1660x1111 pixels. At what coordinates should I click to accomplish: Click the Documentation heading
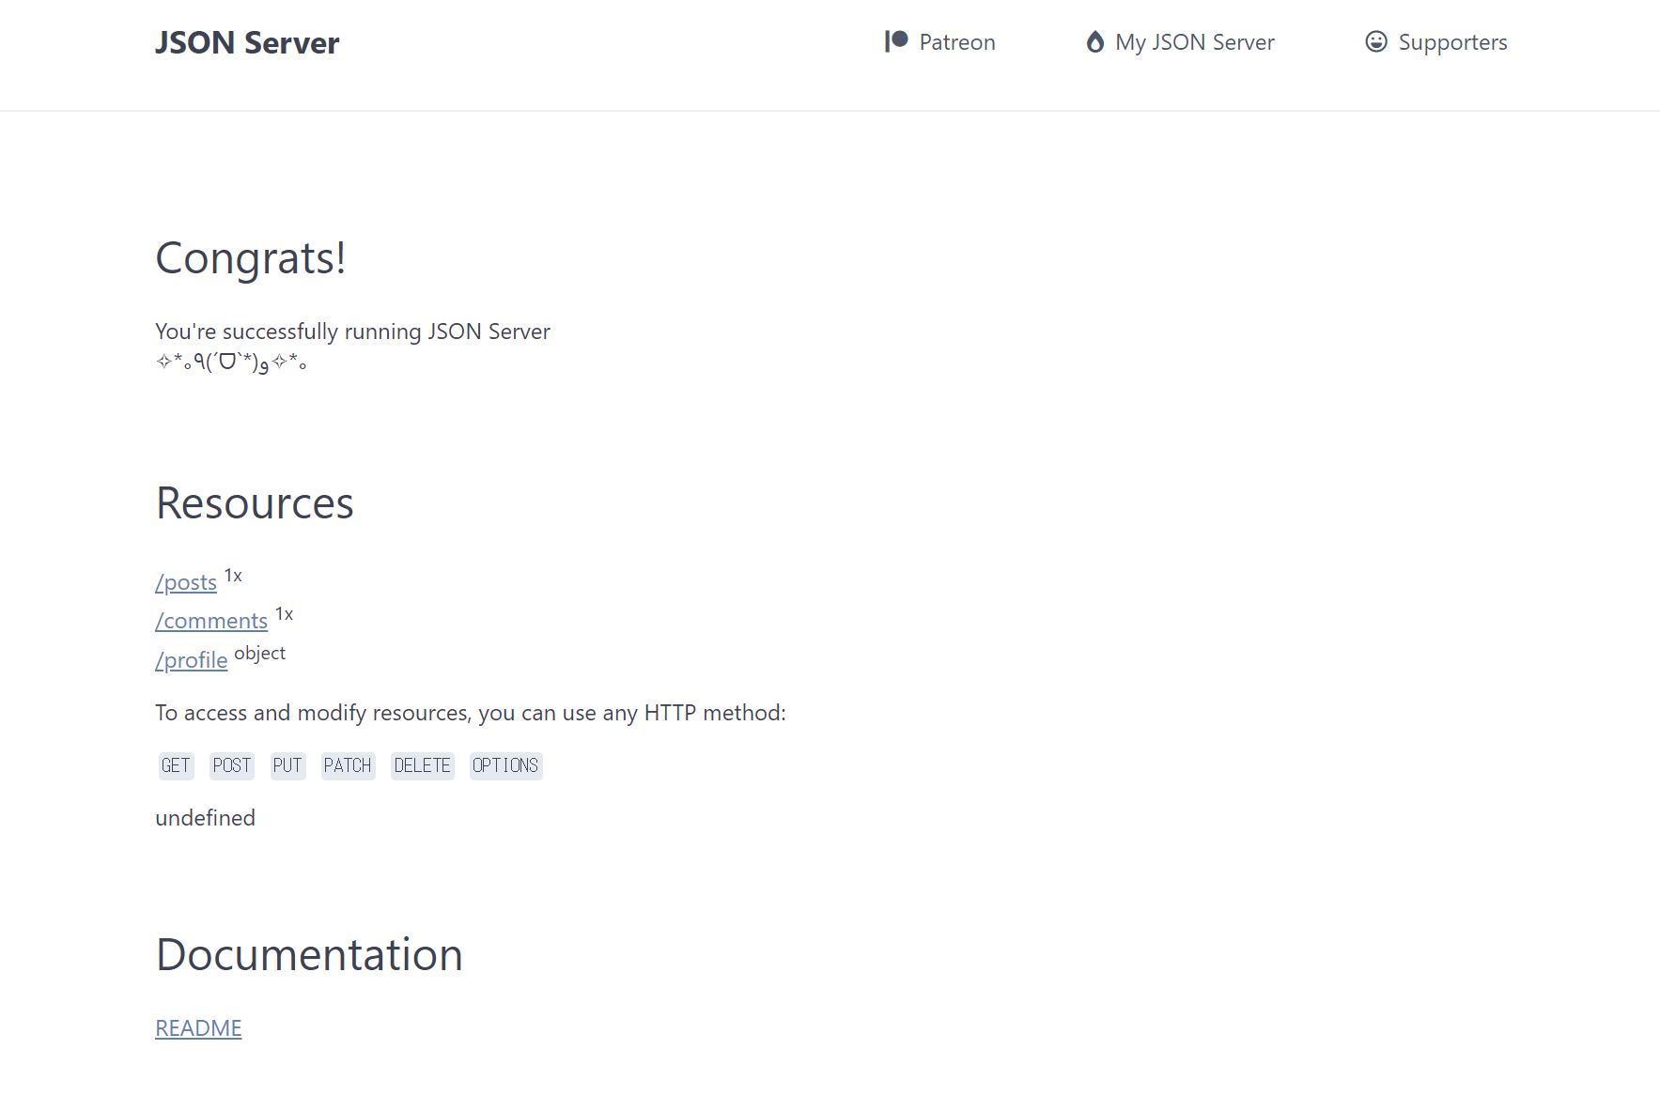click(309, 955)
